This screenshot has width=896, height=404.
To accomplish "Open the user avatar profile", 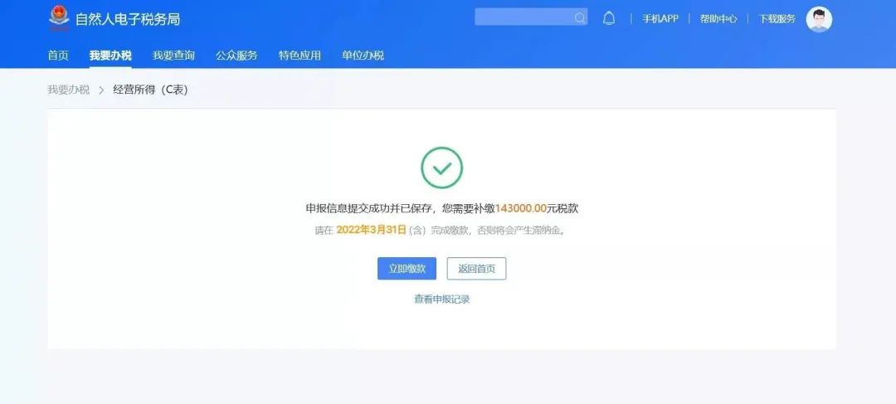I will pyautogui.click(x=819, y=19).
